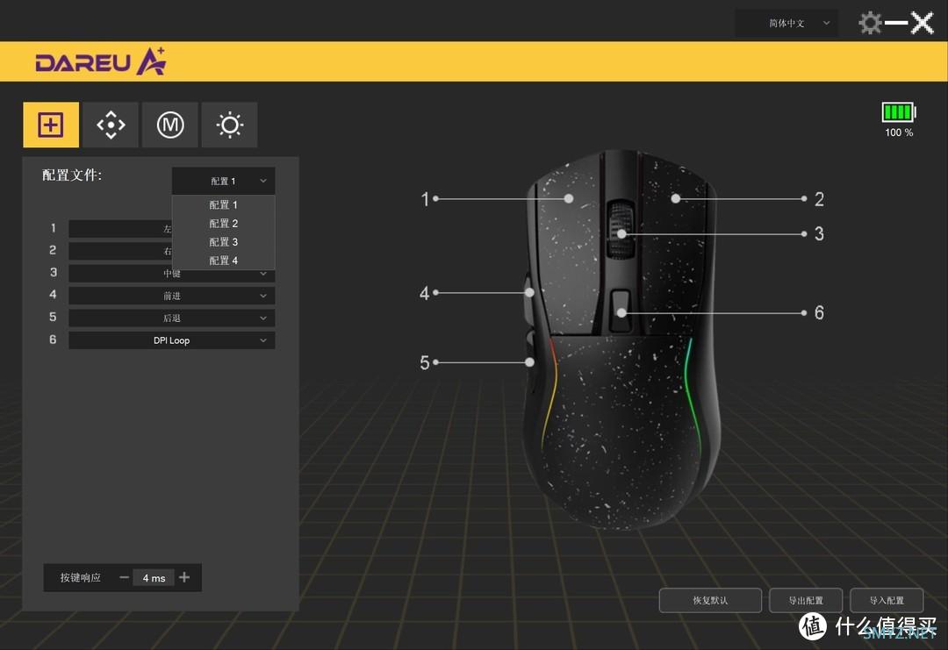This screenshot has height=650, width=948.
Task: Click the 4 ms response value field
Action: click(x=154, y=578)
